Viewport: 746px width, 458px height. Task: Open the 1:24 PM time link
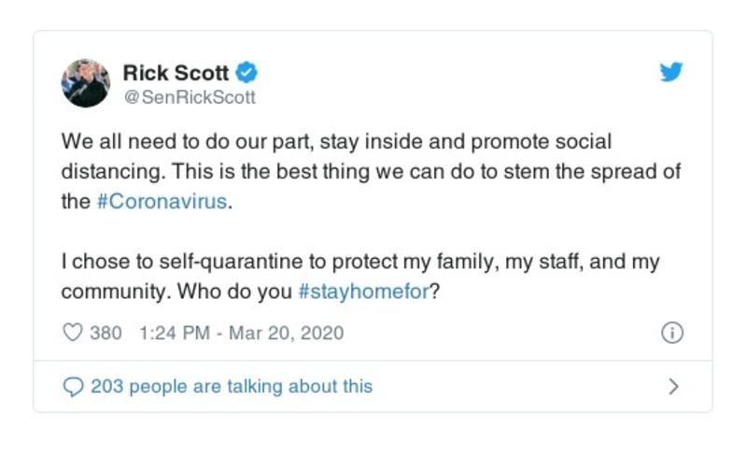171,333
